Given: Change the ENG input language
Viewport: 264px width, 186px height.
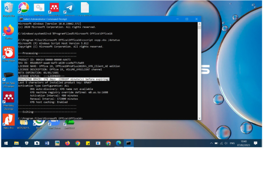Looking at the screenshot, I should pyautogui.click(x=232, y=143).
